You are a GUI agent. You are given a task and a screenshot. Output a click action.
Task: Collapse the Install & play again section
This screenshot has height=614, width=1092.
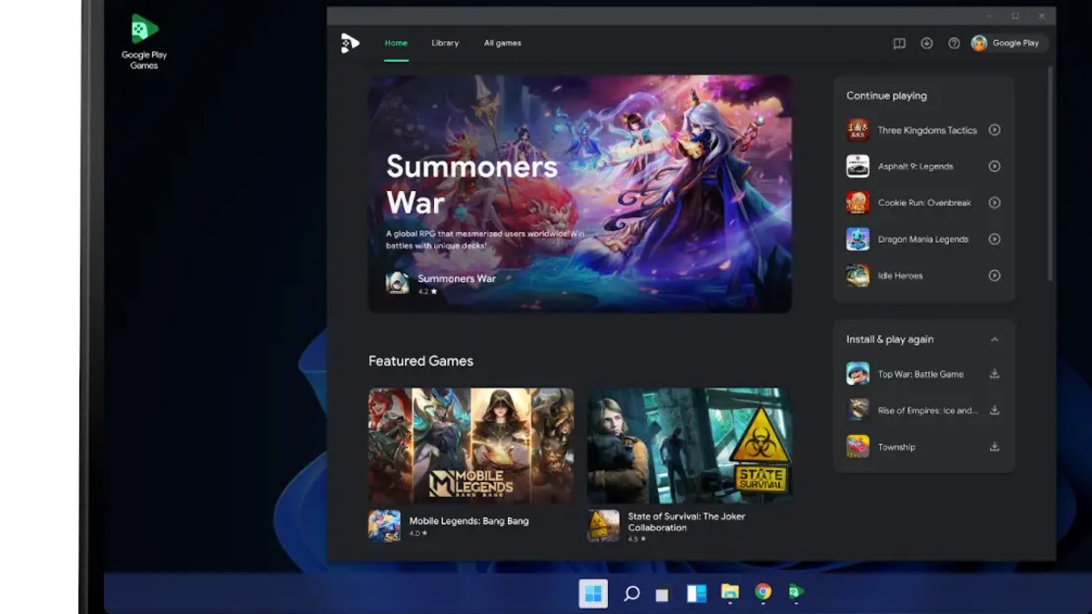coord(995,338)
